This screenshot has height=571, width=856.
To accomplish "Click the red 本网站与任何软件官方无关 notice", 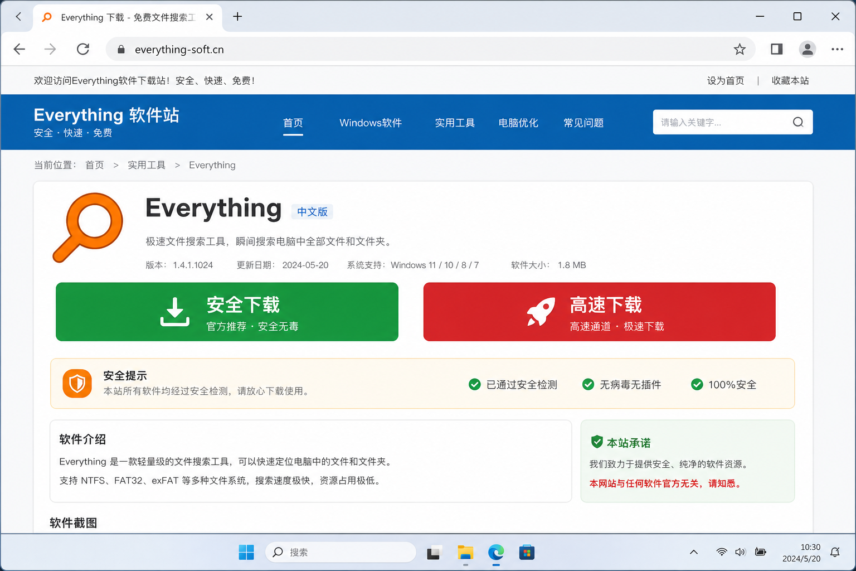I will 667,483.
